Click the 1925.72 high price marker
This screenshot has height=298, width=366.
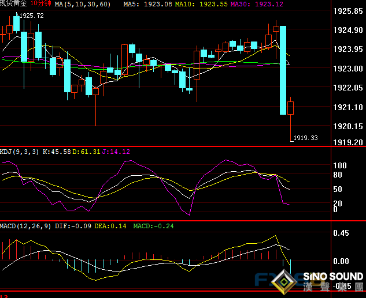tap(31, 16)
